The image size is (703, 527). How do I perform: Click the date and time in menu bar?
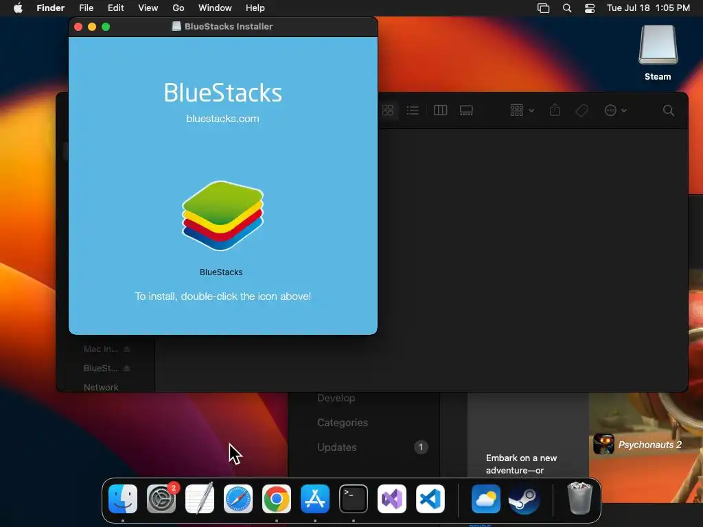(x=648, y=8)
